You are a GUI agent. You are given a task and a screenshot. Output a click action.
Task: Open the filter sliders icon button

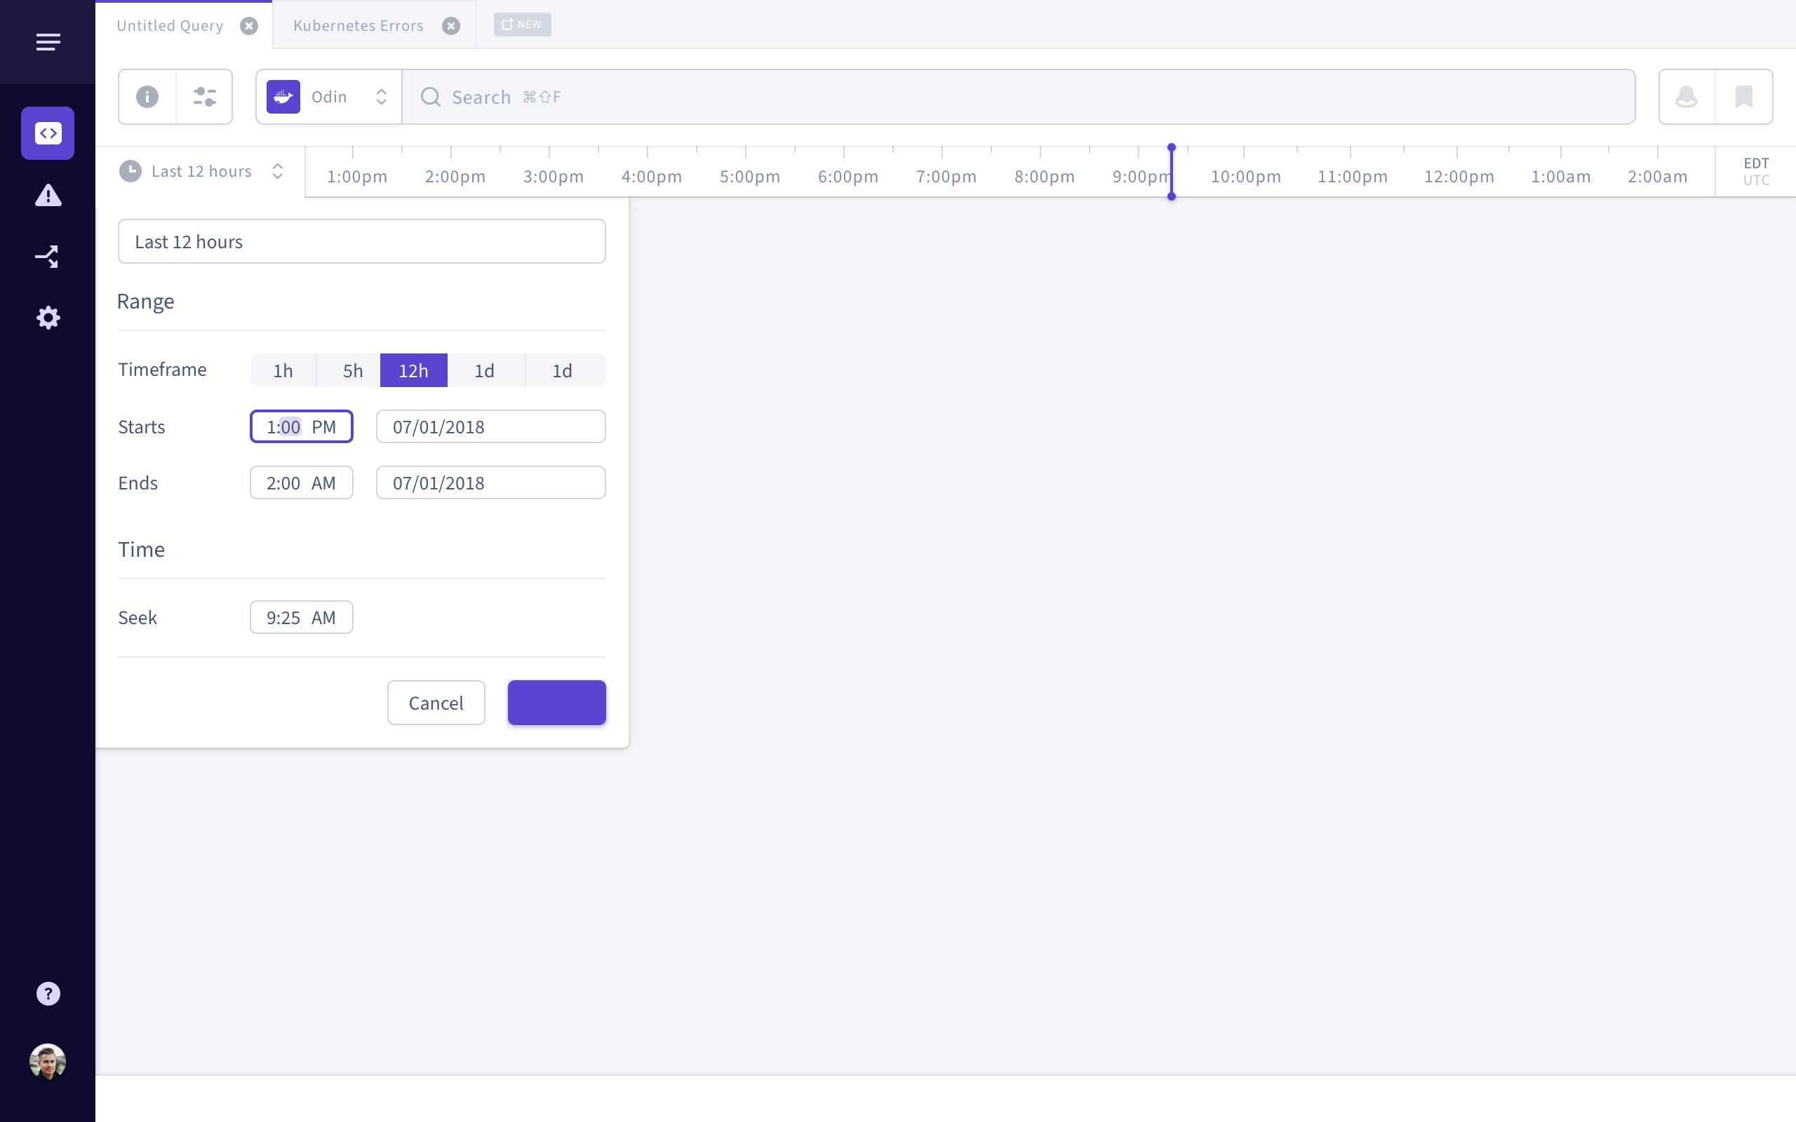[205, 97]
